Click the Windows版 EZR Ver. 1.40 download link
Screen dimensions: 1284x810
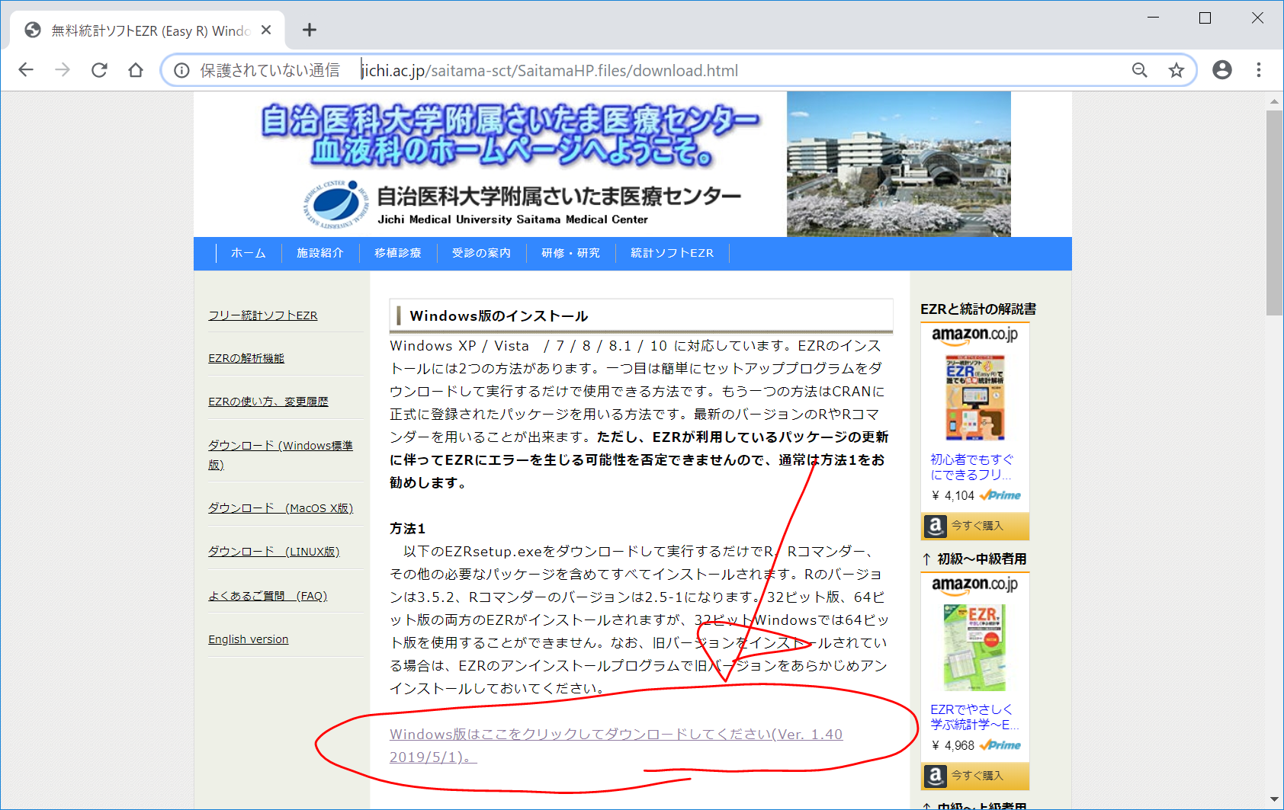point(616,745)
